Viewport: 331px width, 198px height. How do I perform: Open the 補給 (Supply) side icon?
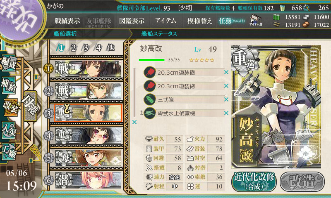pyautogui.click(x=9, y=85)
